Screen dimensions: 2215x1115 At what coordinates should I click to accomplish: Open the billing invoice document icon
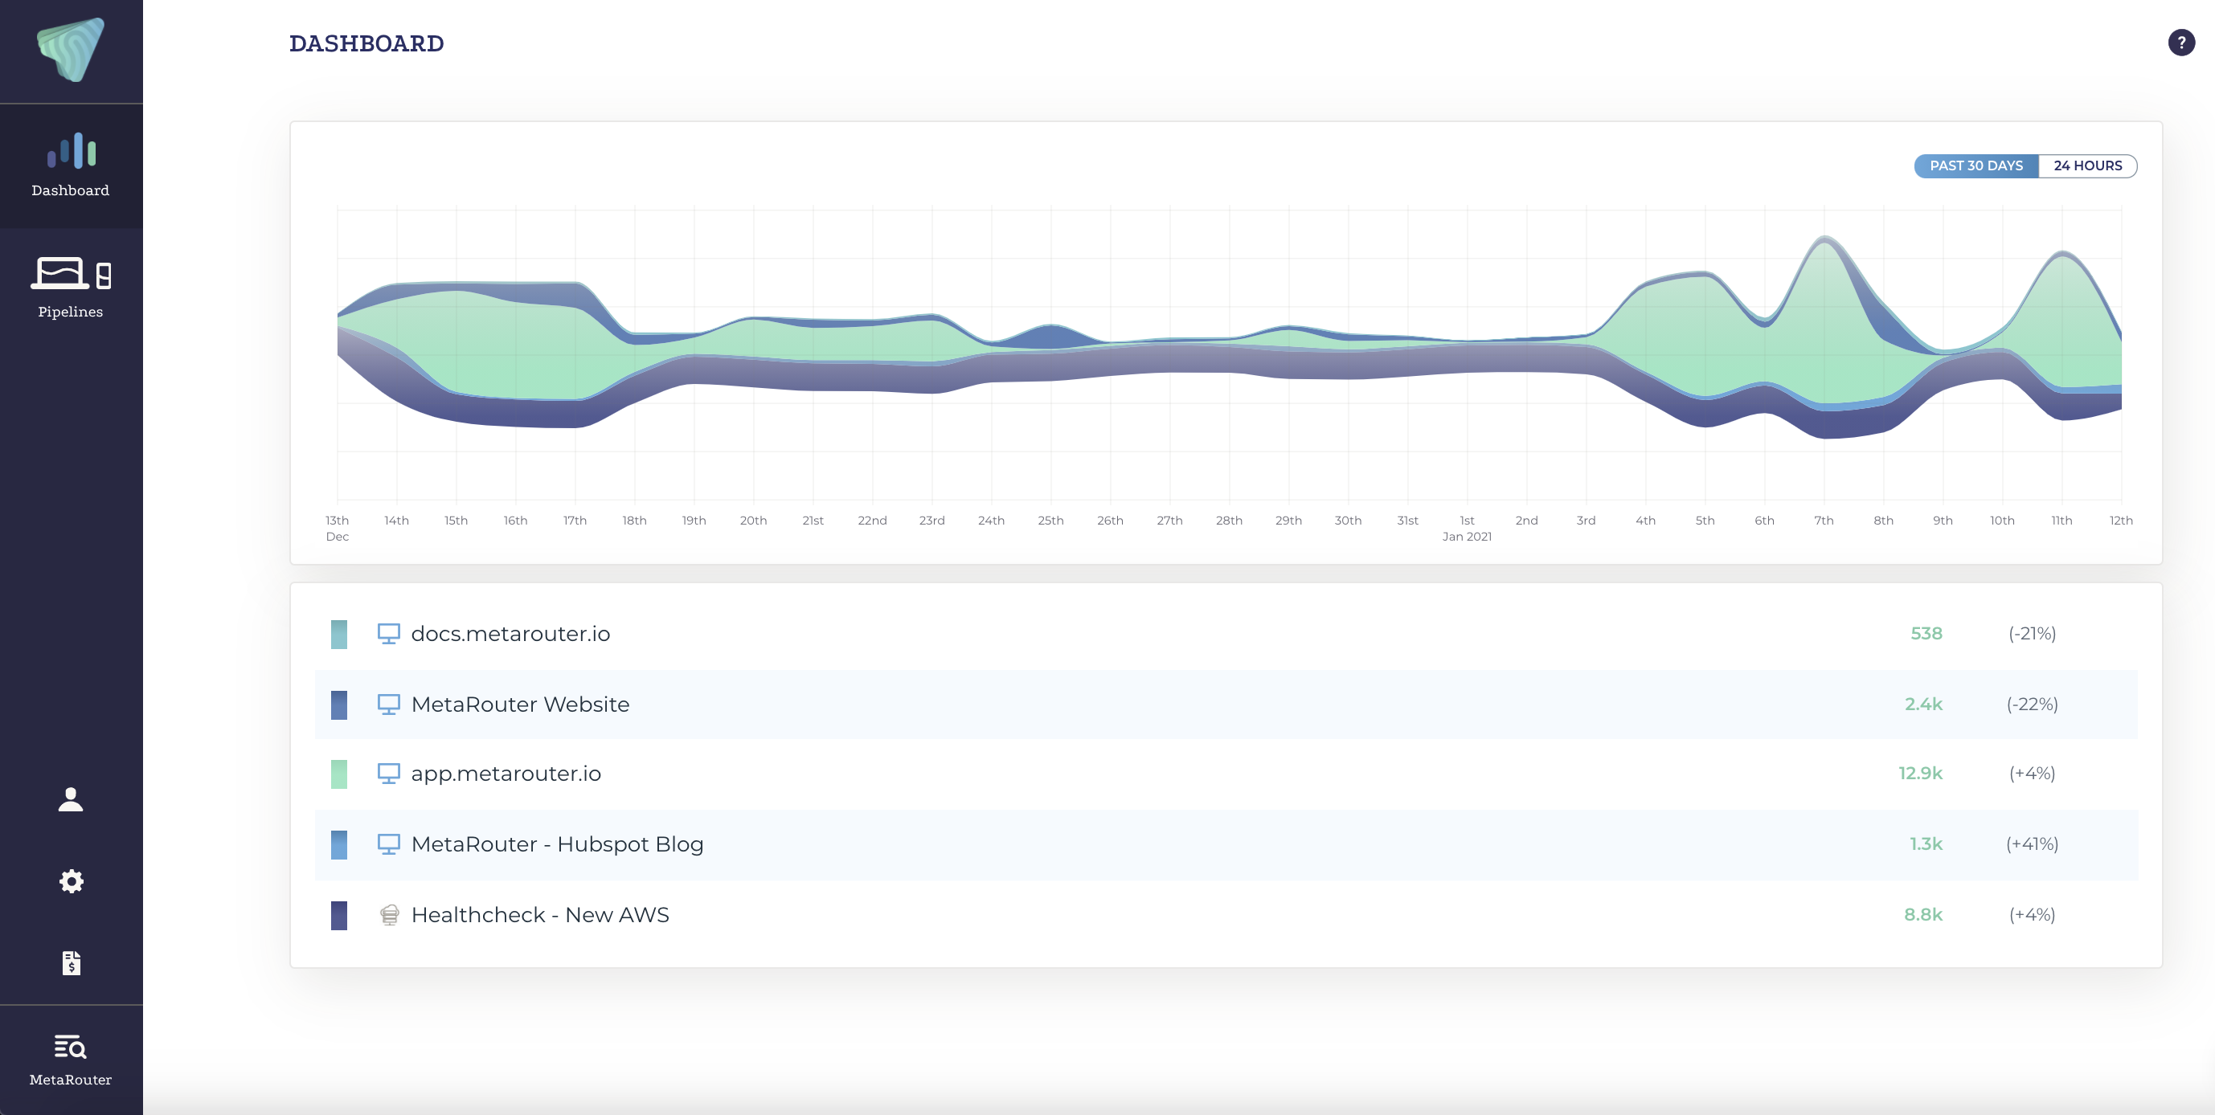point(71,963)
